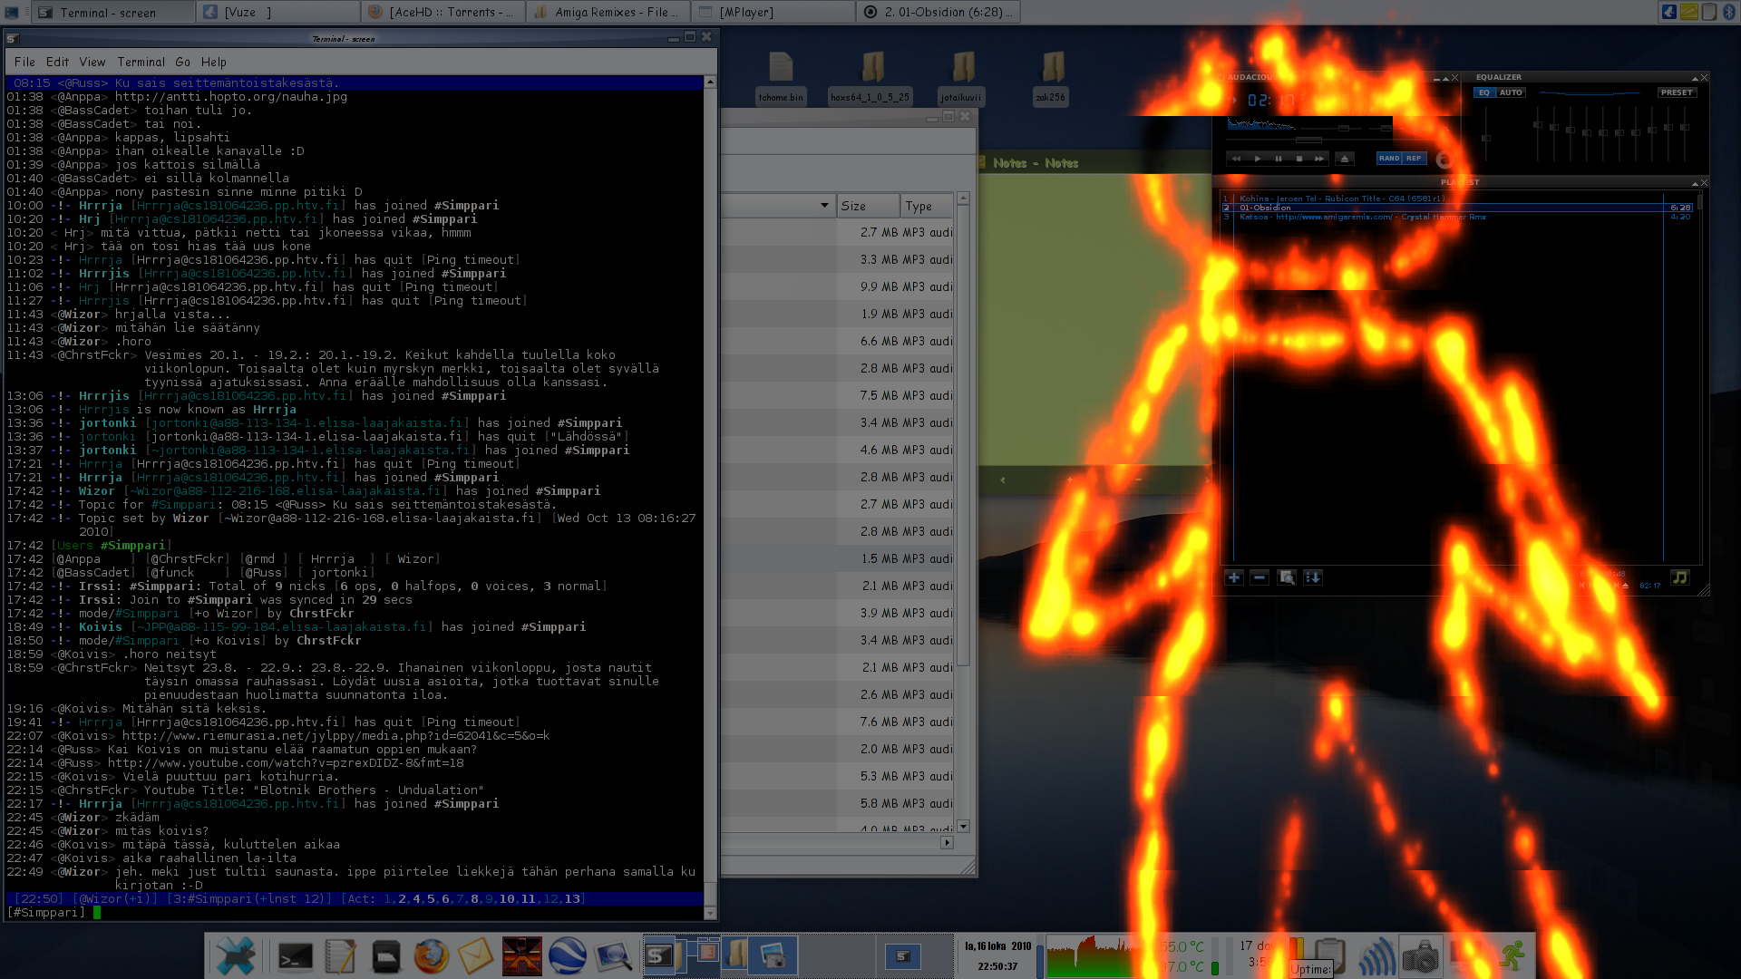Pause playback in Audacious

(1279, 159)
